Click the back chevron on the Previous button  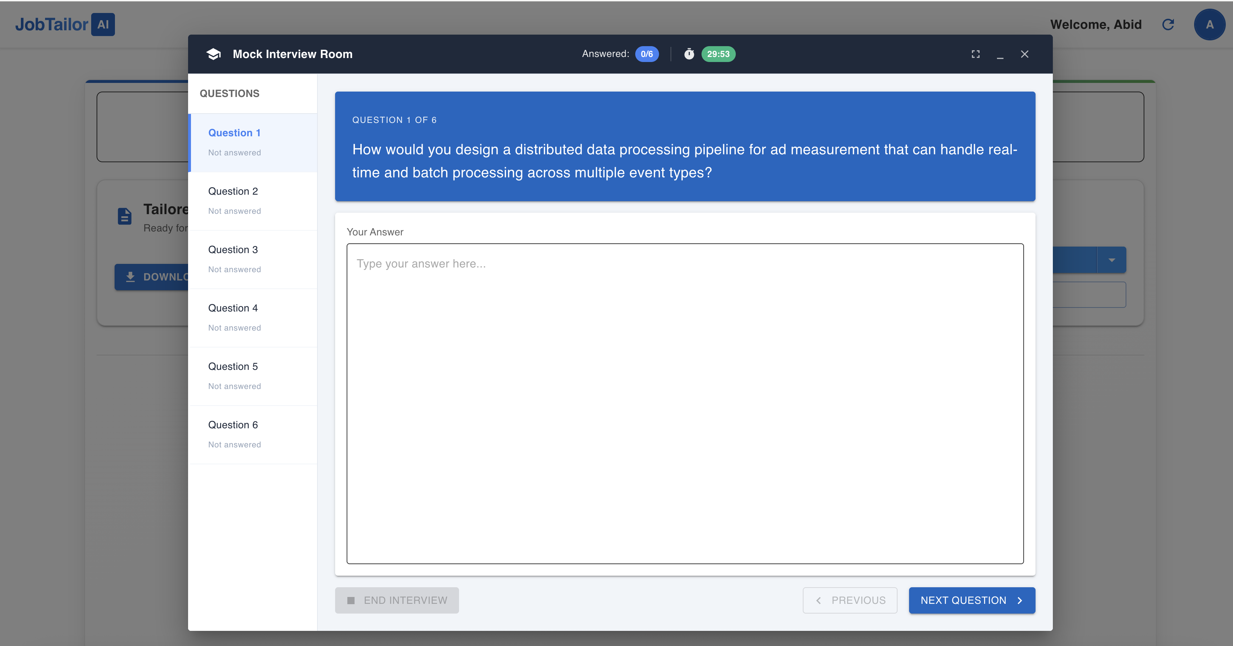click(x=819, y=600)
